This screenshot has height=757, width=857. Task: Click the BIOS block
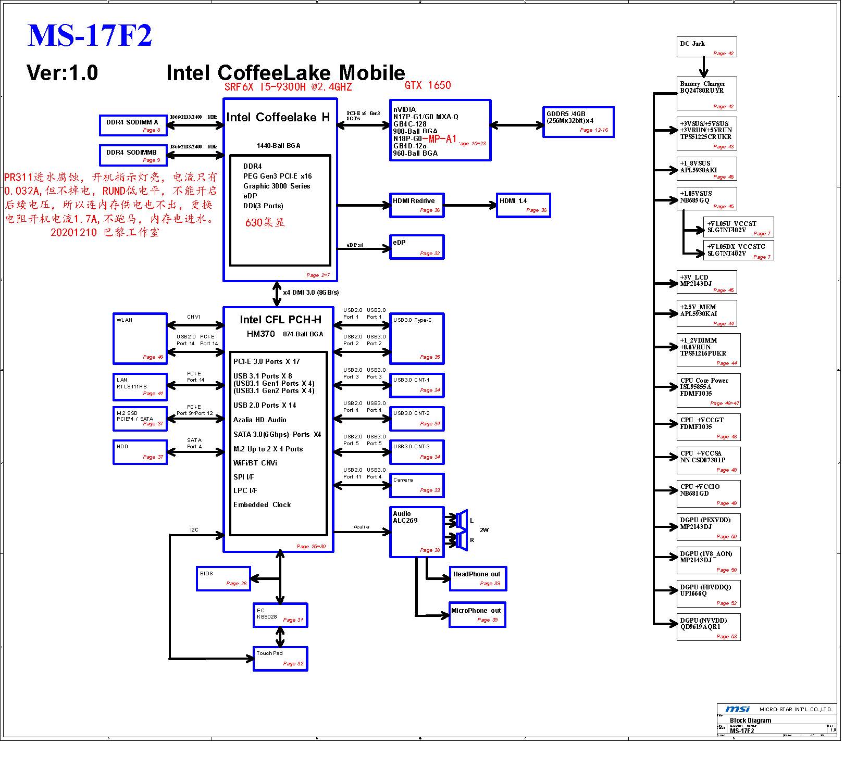pyautogui.click(x=223, y=578)
